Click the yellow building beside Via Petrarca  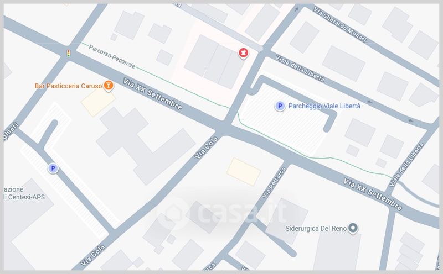click(243, 172)
